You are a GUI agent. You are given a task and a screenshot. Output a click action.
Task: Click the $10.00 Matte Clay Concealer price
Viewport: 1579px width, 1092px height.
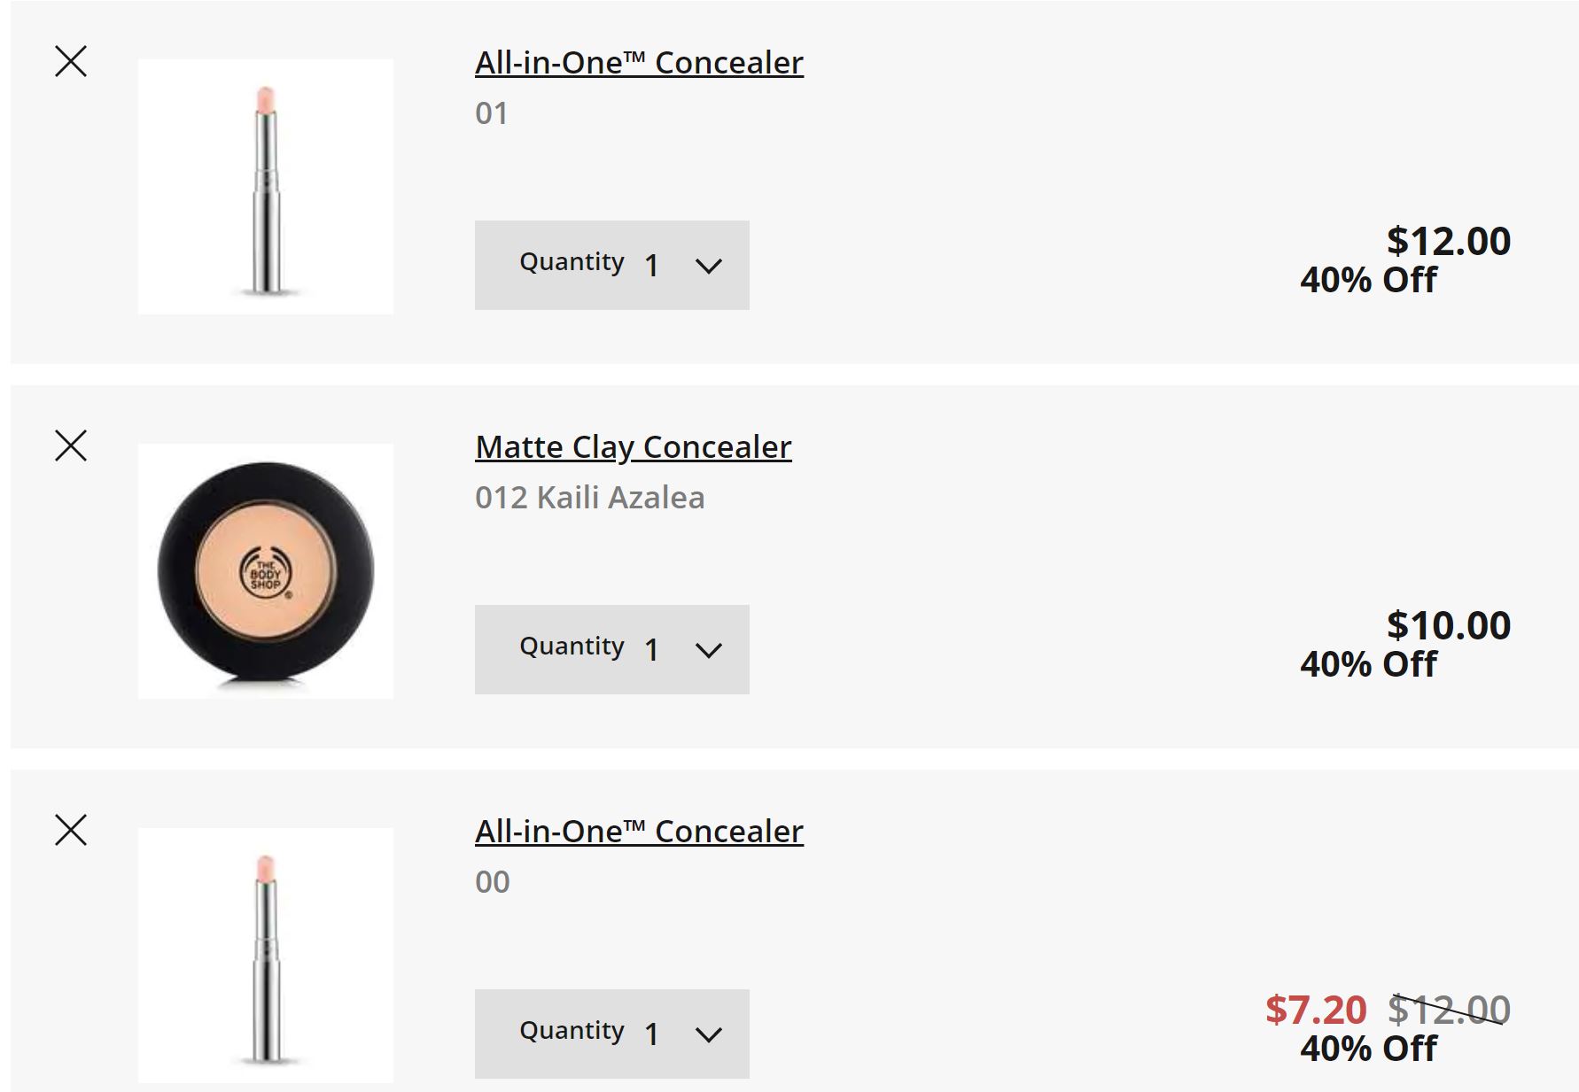click(1448, 625)
